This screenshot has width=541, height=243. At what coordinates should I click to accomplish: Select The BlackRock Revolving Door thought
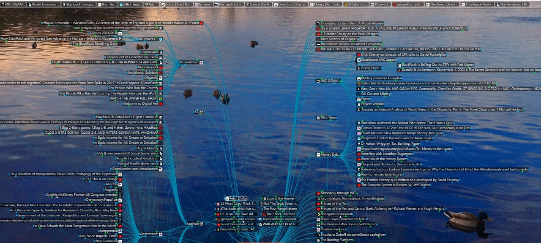pos(97,43)
